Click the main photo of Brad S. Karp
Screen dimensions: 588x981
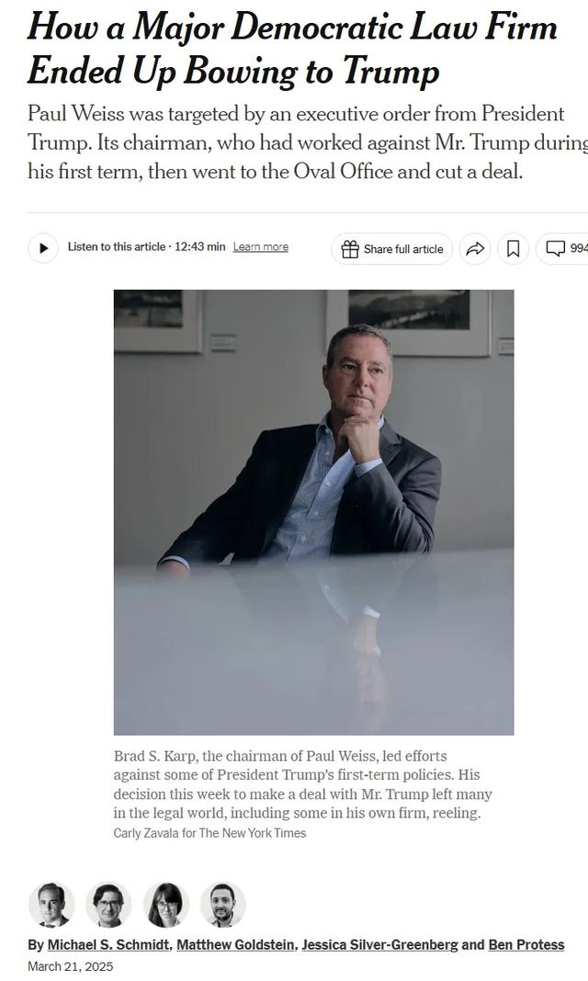pyautogui.click(x=313, y=512)
